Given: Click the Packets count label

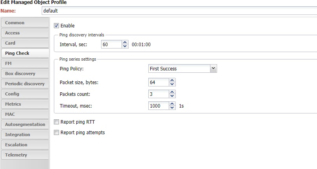Looking at the screenshot, I should [75, 94].
